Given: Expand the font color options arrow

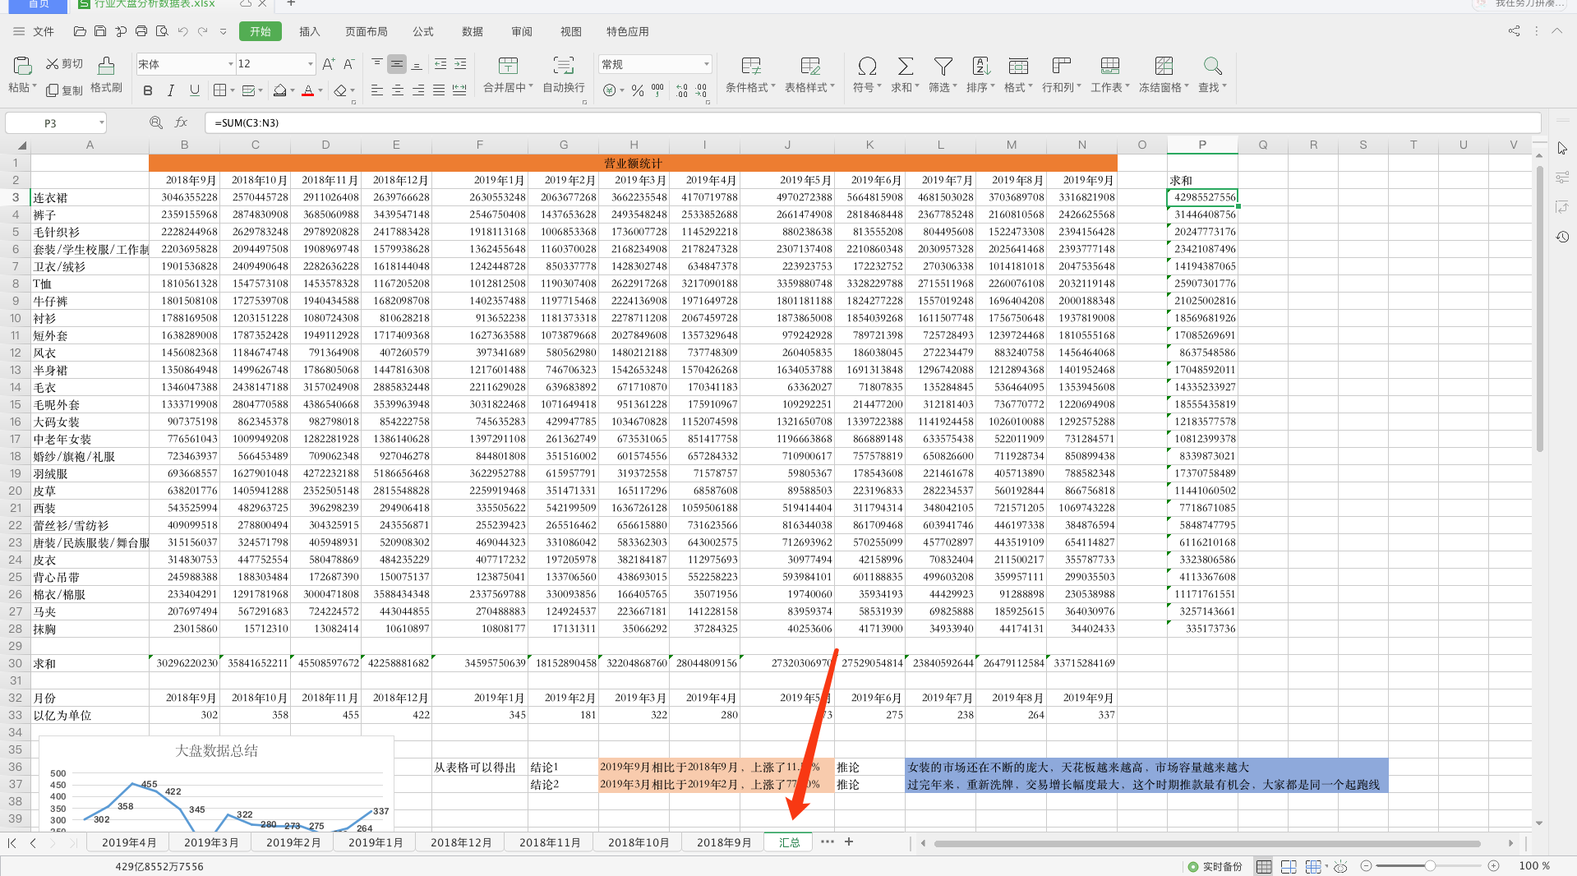Looking at the screenshot, I should click(320, 91).
